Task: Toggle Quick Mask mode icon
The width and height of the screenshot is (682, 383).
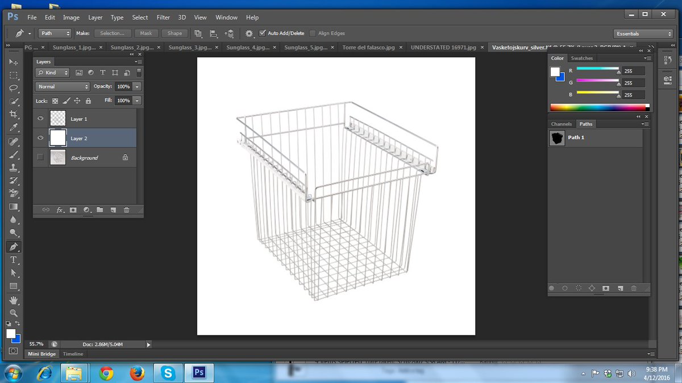Action: (x=13, y=351)
